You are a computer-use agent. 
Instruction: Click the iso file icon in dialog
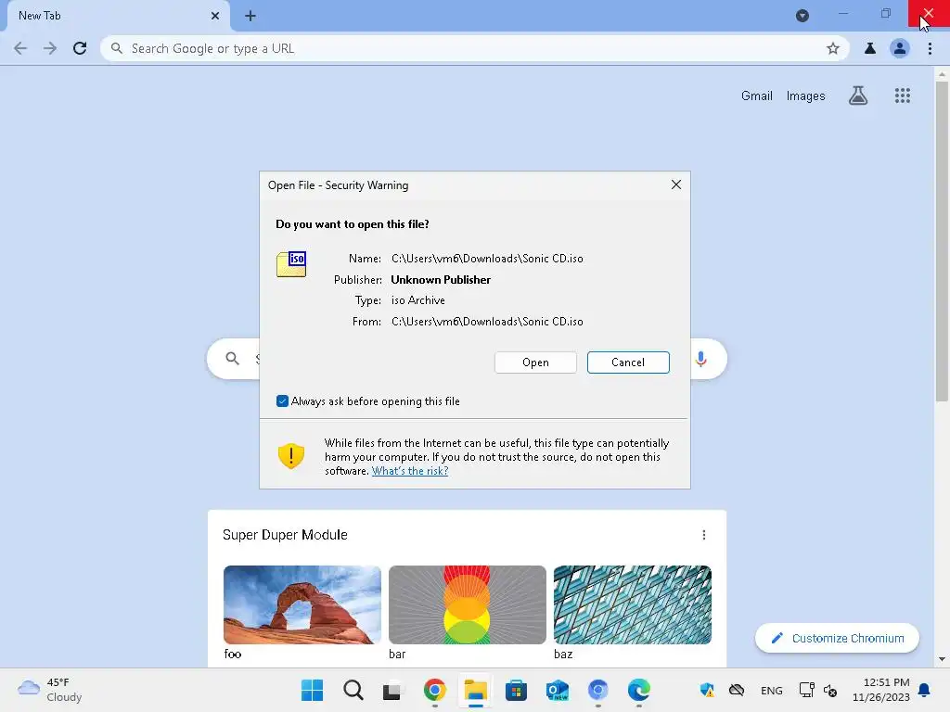[291, 264]
